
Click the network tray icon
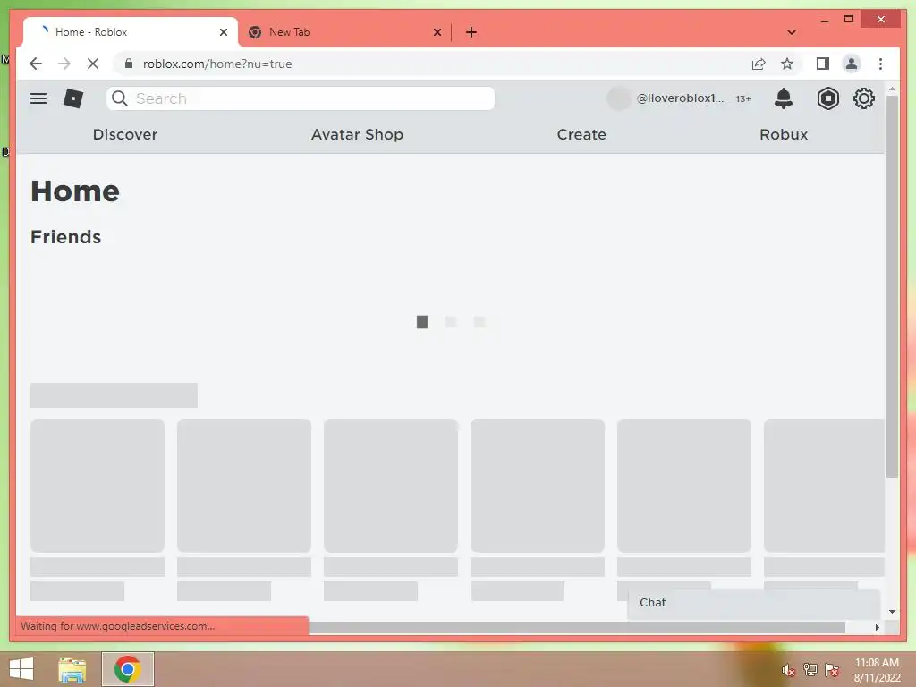click(x=810, y=670)
